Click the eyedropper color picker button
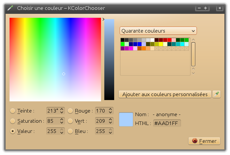Image resolution: width=230 pixels, height=155 pixels. [x=216, y=94]
